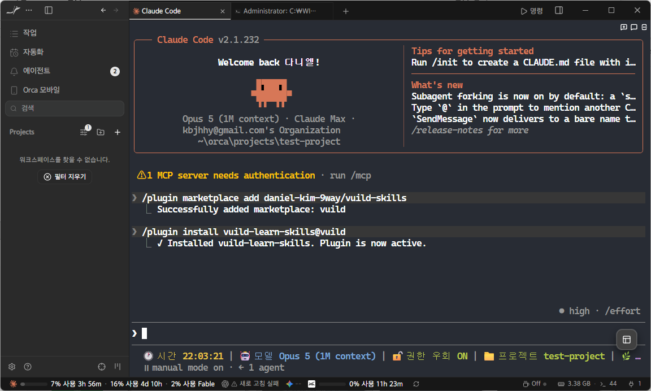Open the Orca 모바일 sidebar item
Viewport: 651px width, 391px height.
(64, 90)
